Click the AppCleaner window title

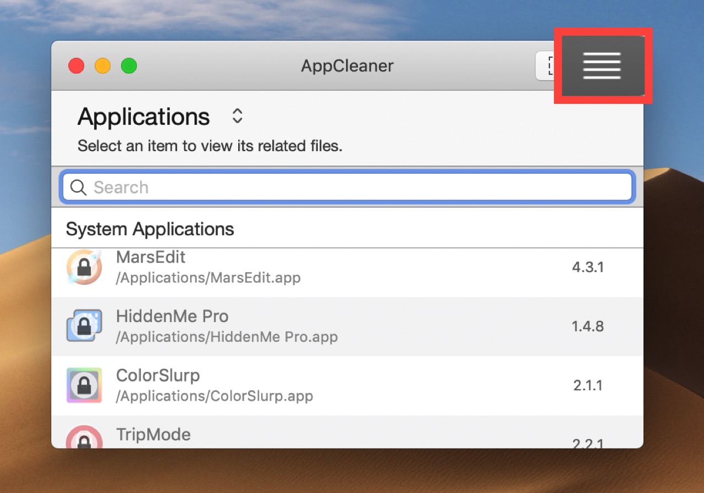point(347,66)
